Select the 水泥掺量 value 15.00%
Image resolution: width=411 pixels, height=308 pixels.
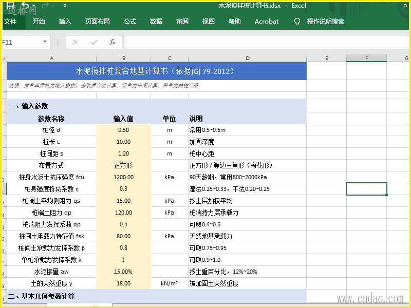[x=123, y=272]
